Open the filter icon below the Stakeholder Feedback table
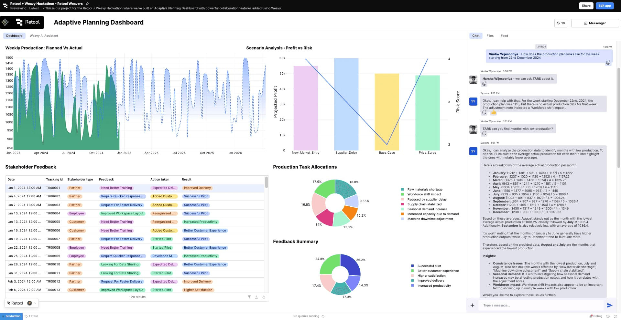The image size is (621, 320). pyautogui.click(x=249, y=297)
